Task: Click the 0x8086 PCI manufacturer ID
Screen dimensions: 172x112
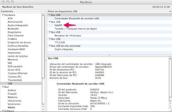Action: tap(100, 75)
